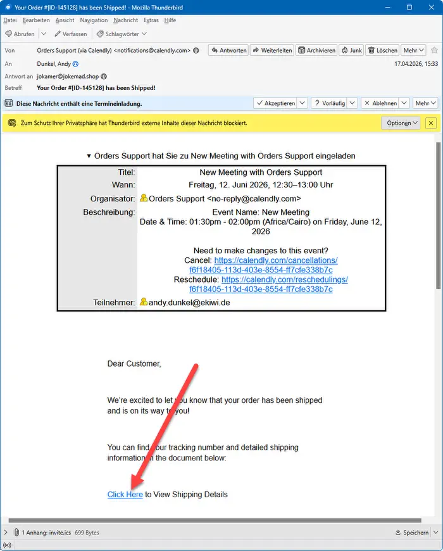This screenshot has height=551, width=443.
Task: Delete the message with Löschen
Action: [x=382, y=50]
